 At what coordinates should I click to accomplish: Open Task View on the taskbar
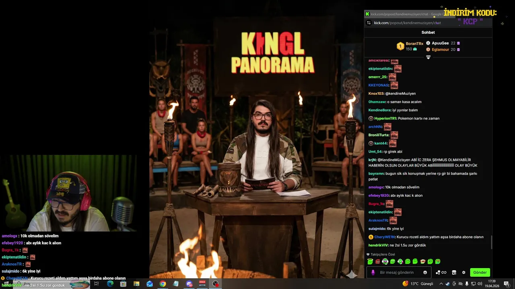pyautogui.click(x=97, y=284)
